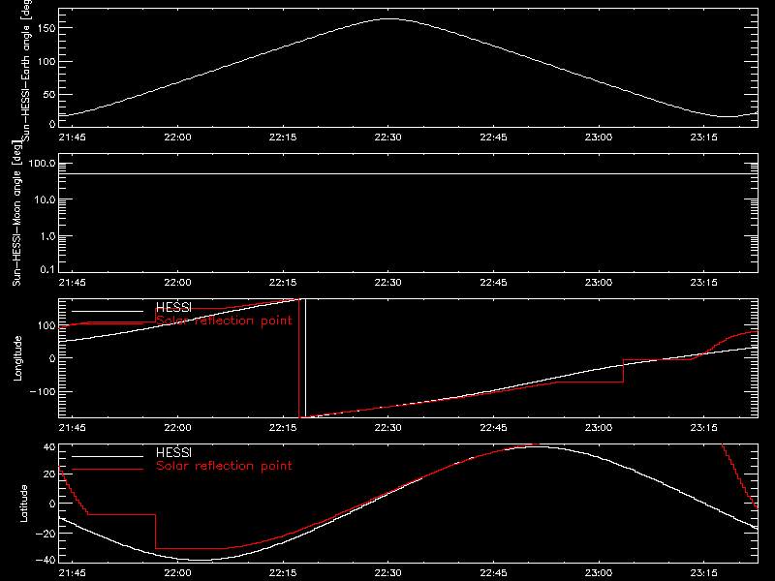Select HESSI legend text in Latitude plot
The width and height of the screenshot is (775, 581).
pyautogui.click(x=173, y=452)
